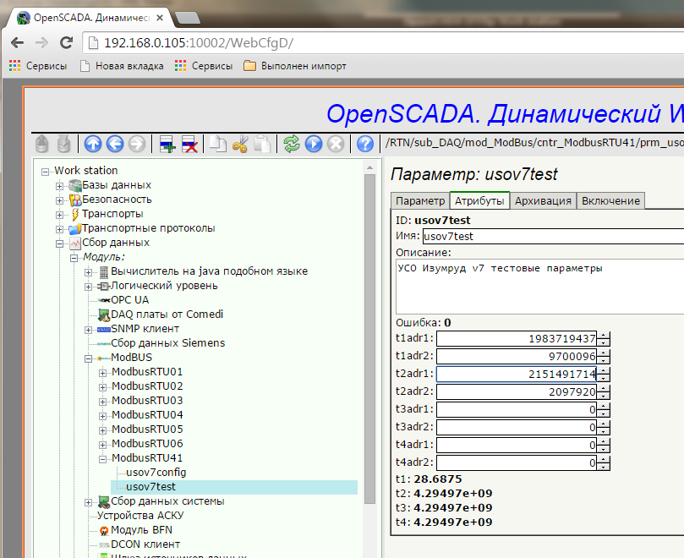Expand the Базы данных tree node
The width and height of the screenshot is (684, 558).
pyautogui.click(x=60, y=185)
